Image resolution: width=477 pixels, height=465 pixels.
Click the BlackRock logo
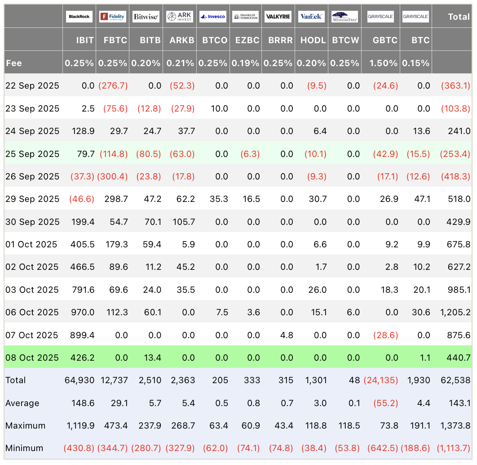[x=79, y=17]
